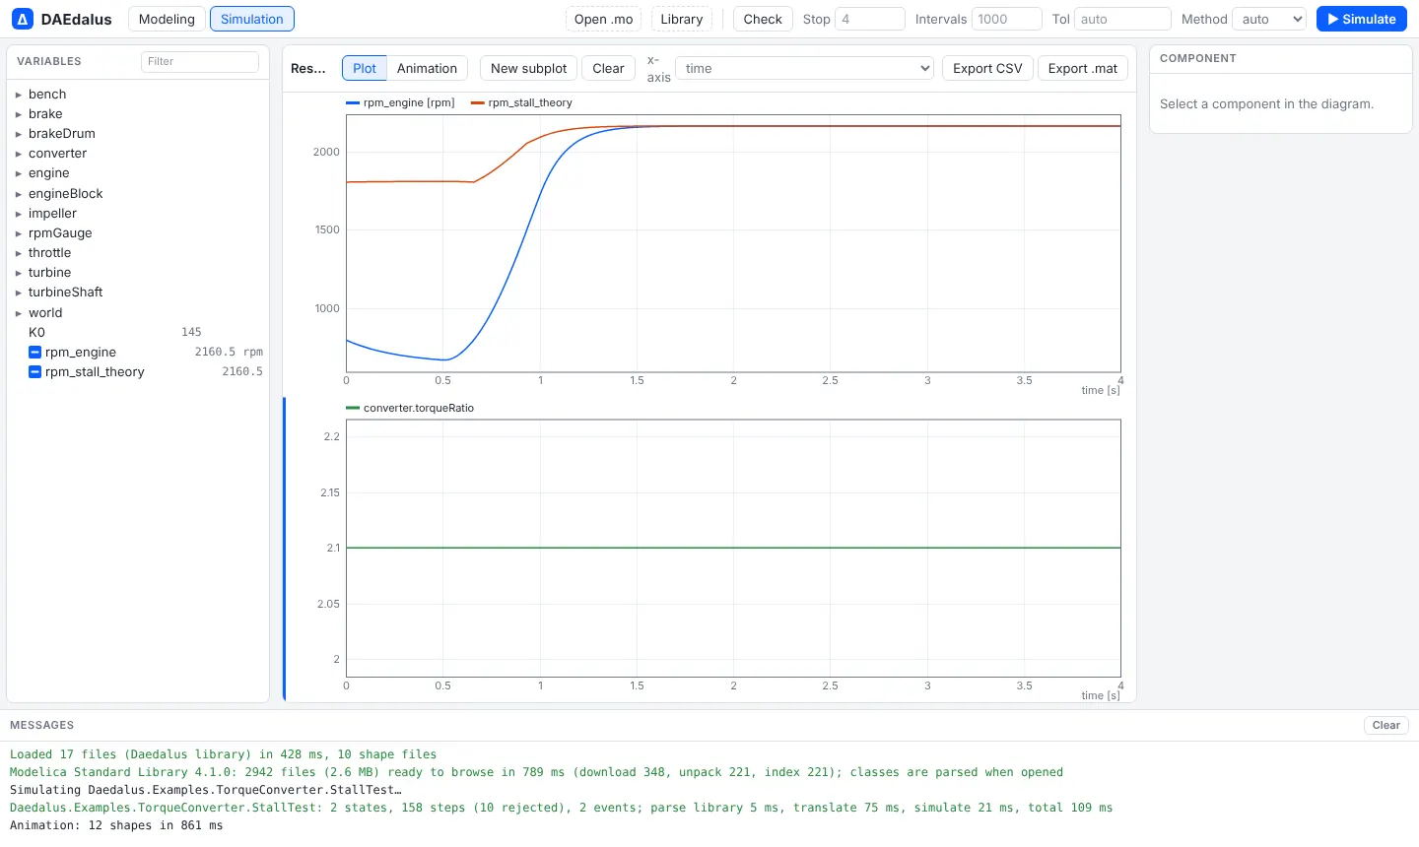Image resolution: width=1419 pixels, height=847 pixels.
Task: Add a New subplot
Action: [x=529, y=68]
